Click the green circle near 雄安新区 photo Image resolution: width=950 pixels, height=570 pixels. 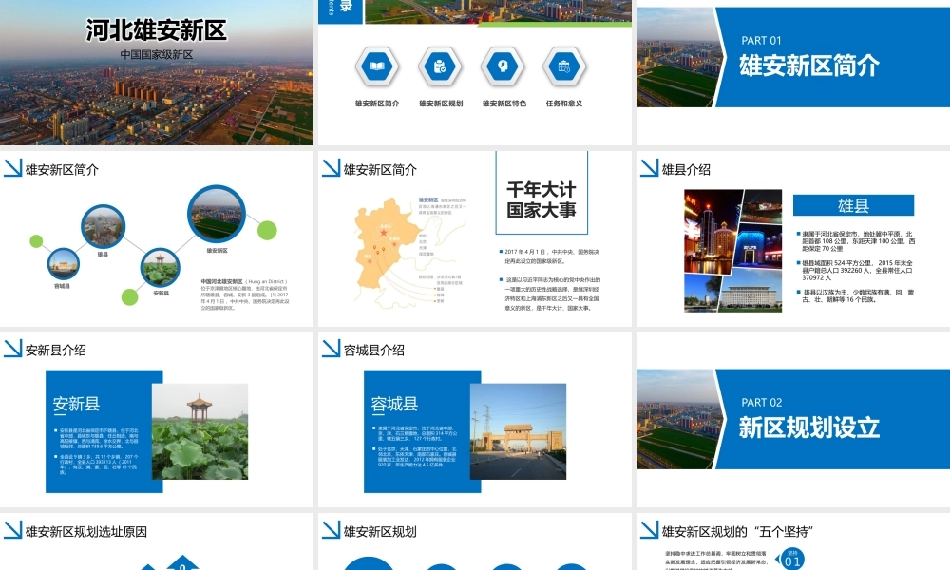pos(267,230)
